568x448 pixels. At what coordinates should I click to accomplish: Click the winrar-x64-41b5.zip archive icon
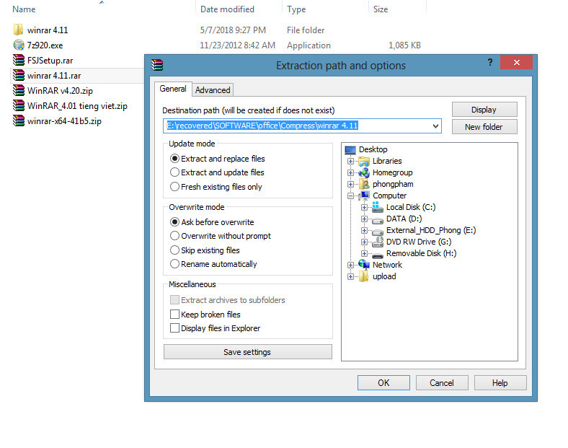pyautogui.click(x=19, y=121)
